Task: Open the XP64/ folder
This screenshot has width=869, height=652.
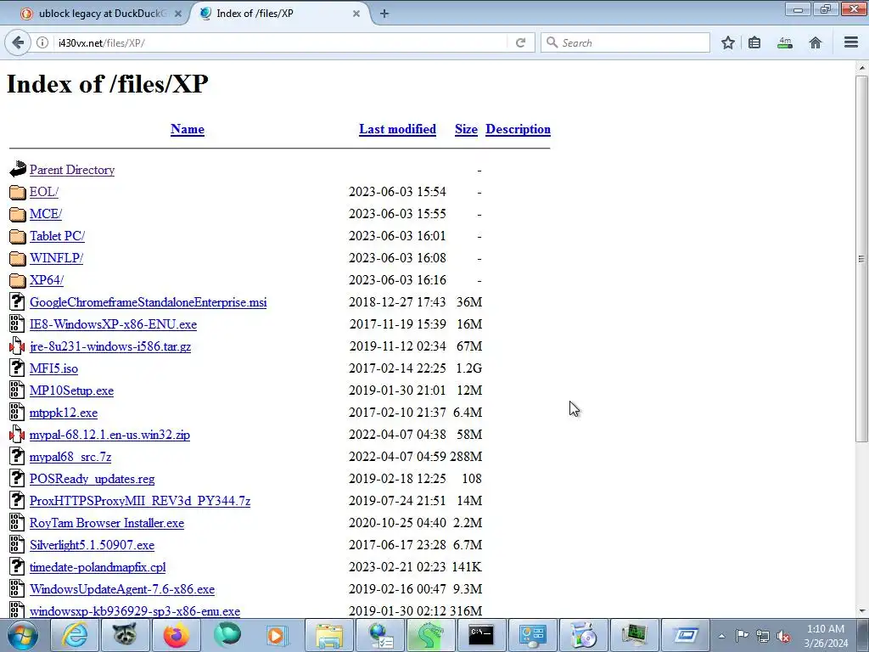Action: [x=47, y=280]
